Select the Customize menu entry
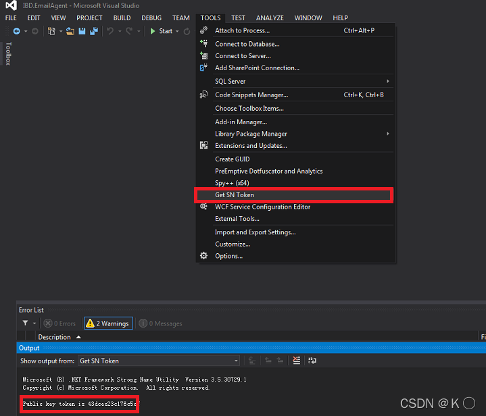486x416 pixels. [x=295, y=244]
